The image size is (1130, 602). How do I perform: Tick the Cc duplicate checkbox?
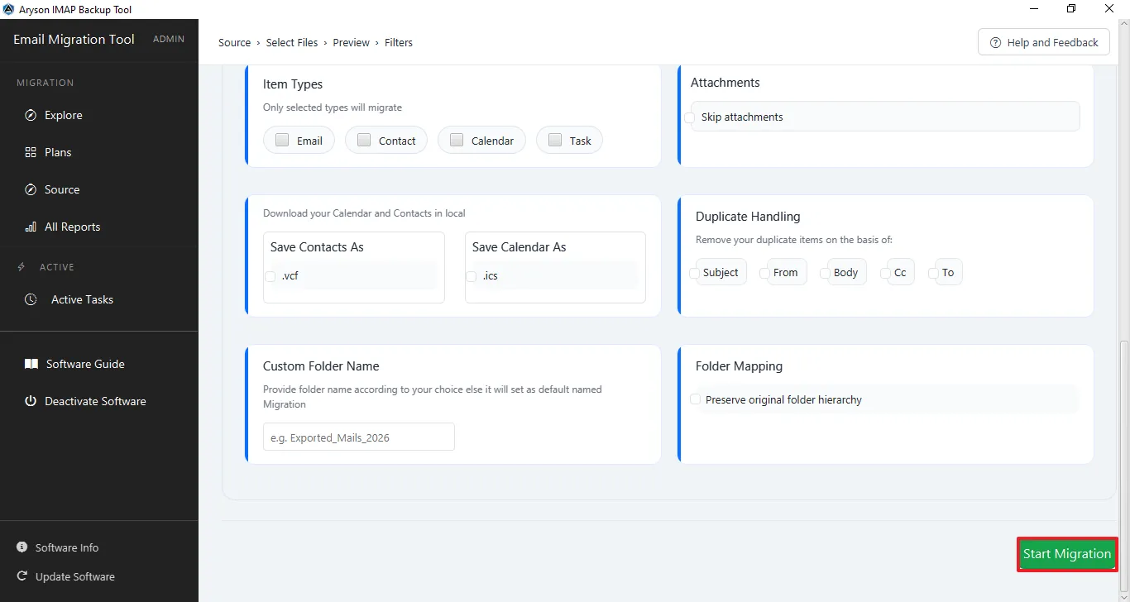click(x=885, y=273)
